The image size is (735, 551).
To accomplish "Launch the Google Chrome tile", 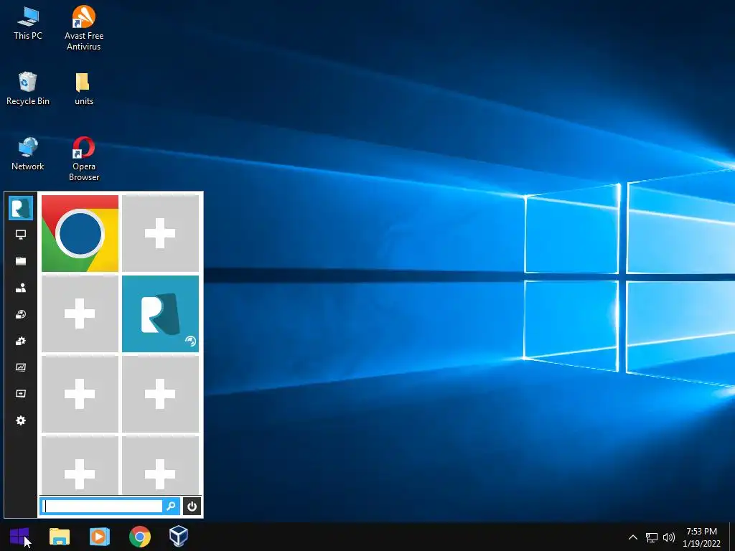I will 80,233.
